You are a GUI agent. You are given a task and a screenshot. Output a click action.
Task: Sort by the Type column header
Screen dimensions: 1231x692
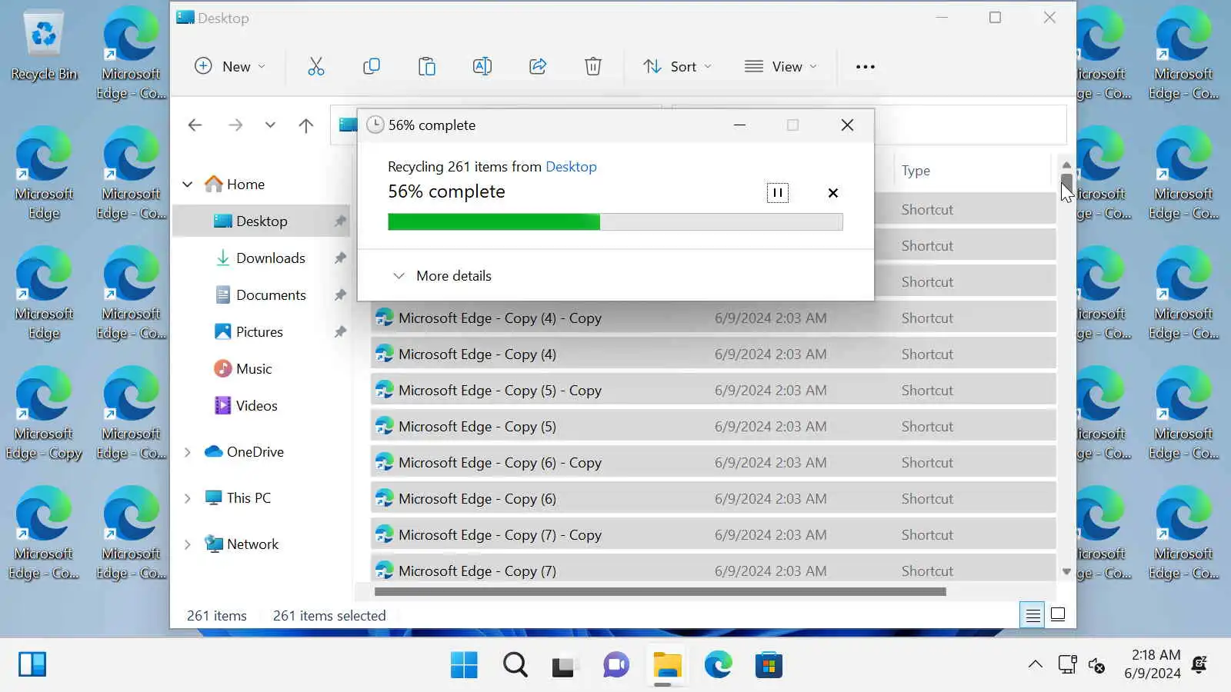916,171
